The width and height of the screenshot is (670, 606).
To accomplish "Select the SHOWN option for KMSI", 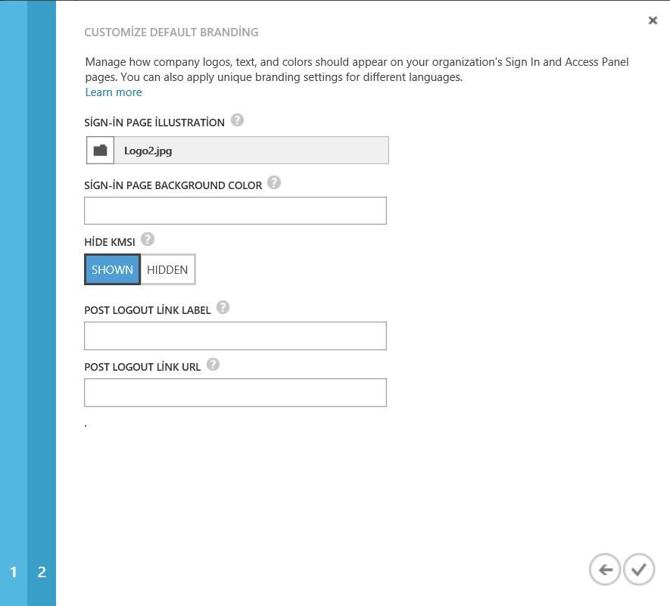I will pyautogui.click(x=112, y=269).
